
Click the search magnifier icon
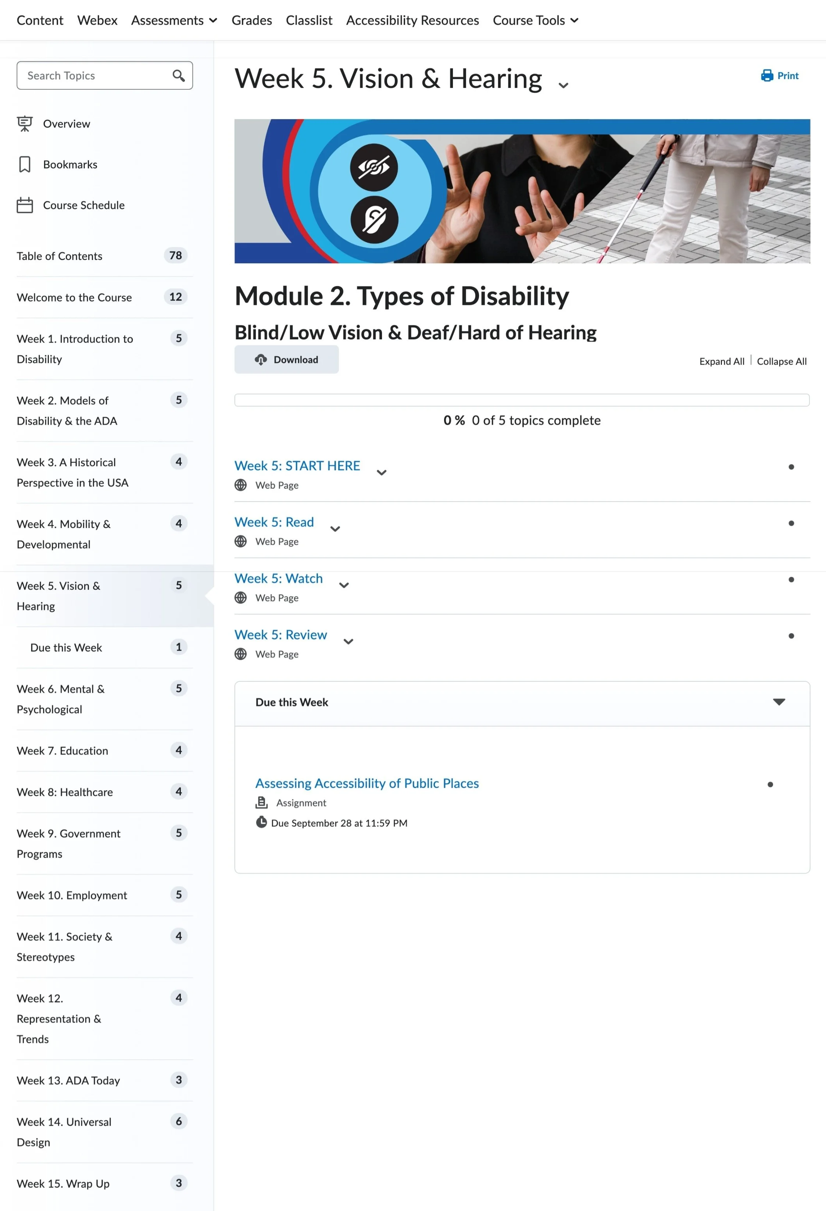(x=178, y=76)
